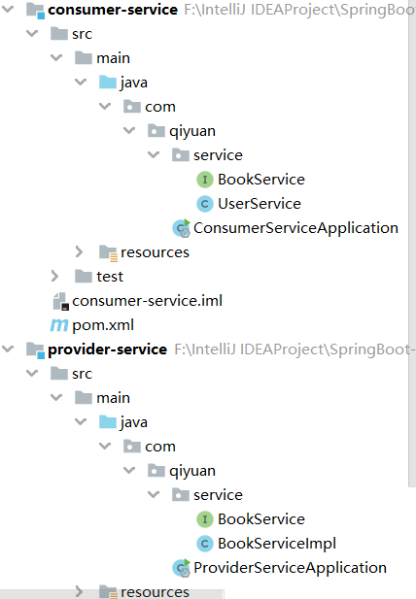Screen dimensions: 416x599
Task: Collapse the consumer-service module node
Action: 8,9
